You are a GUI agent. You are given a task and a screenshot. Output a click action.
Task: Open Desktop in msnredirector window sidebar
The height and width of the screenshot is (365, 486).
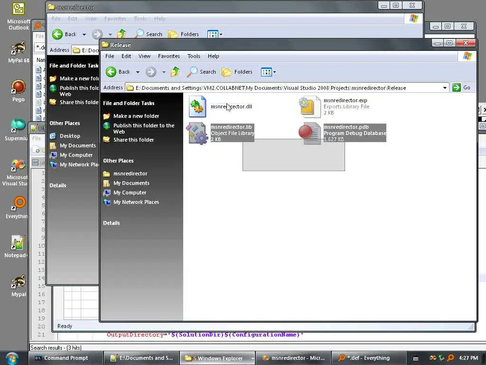pyautogui.click(x=70, y=136)
